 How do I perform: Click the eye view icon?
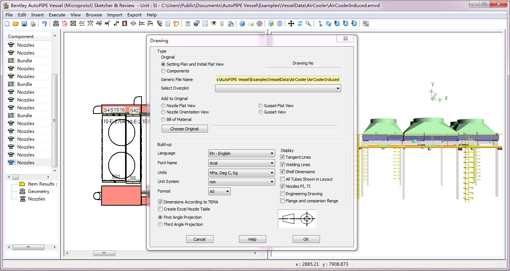[214, 24]
